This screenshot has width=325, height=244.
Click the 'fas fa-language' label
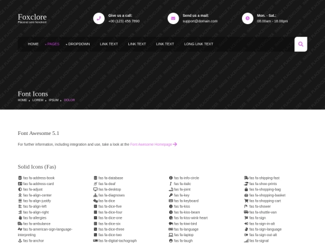click(x=186, y=230)
